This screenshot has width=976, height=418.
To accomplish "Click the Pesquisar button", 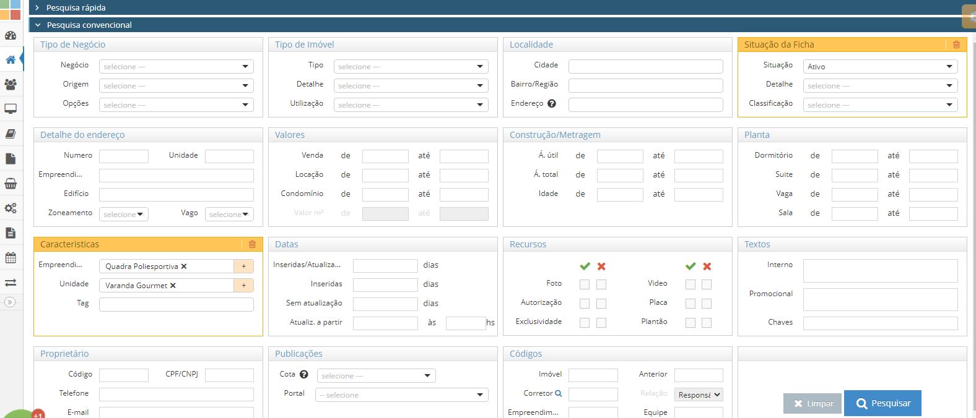I will 882,403.
